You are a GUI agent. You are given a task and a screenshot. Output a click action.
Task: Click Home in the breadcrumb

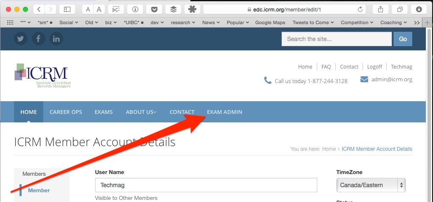click(329, 149)
